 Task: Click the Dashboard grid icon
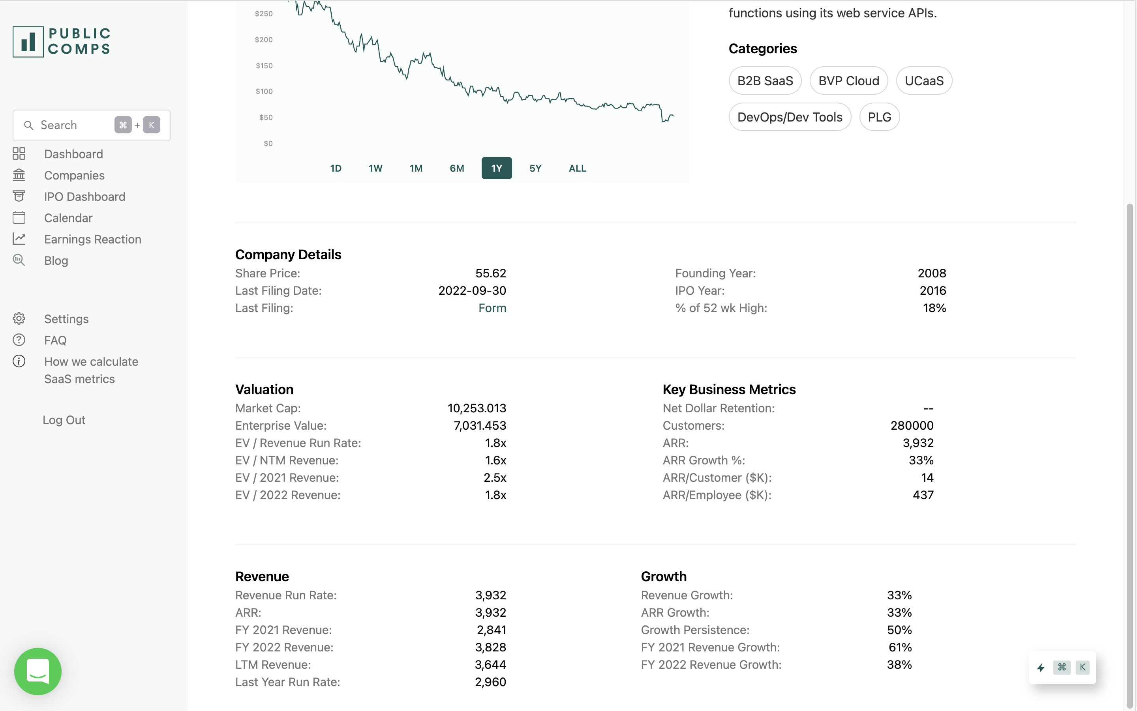[x=19, y=154]
